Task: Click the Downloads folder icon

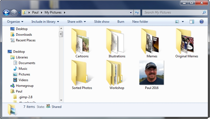Action: point(12,35)
